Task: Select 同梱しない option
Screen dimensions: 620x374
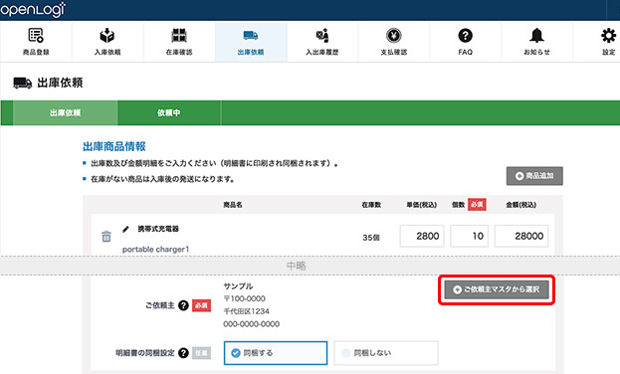Action: pos(386,353)
